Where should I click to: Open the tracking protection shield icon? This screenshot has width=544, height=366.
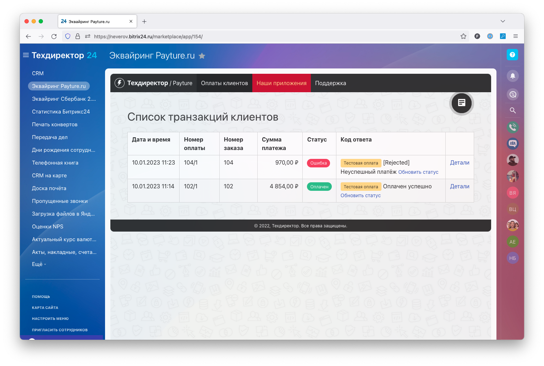pyautogui.click(x=68, y=36)
